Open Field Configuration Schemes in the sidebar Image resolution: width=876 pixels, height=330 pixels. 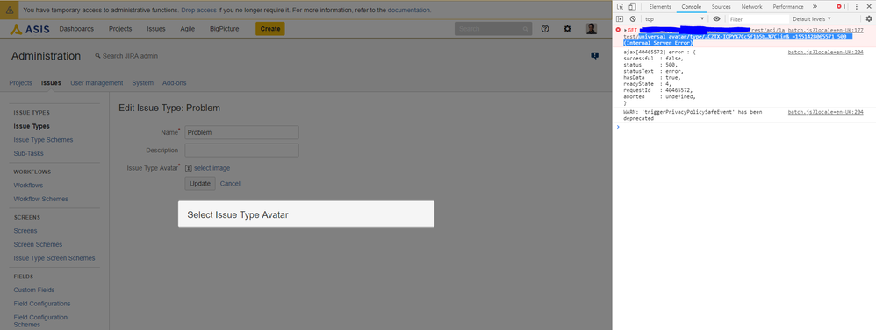click(x=40, y=321)
